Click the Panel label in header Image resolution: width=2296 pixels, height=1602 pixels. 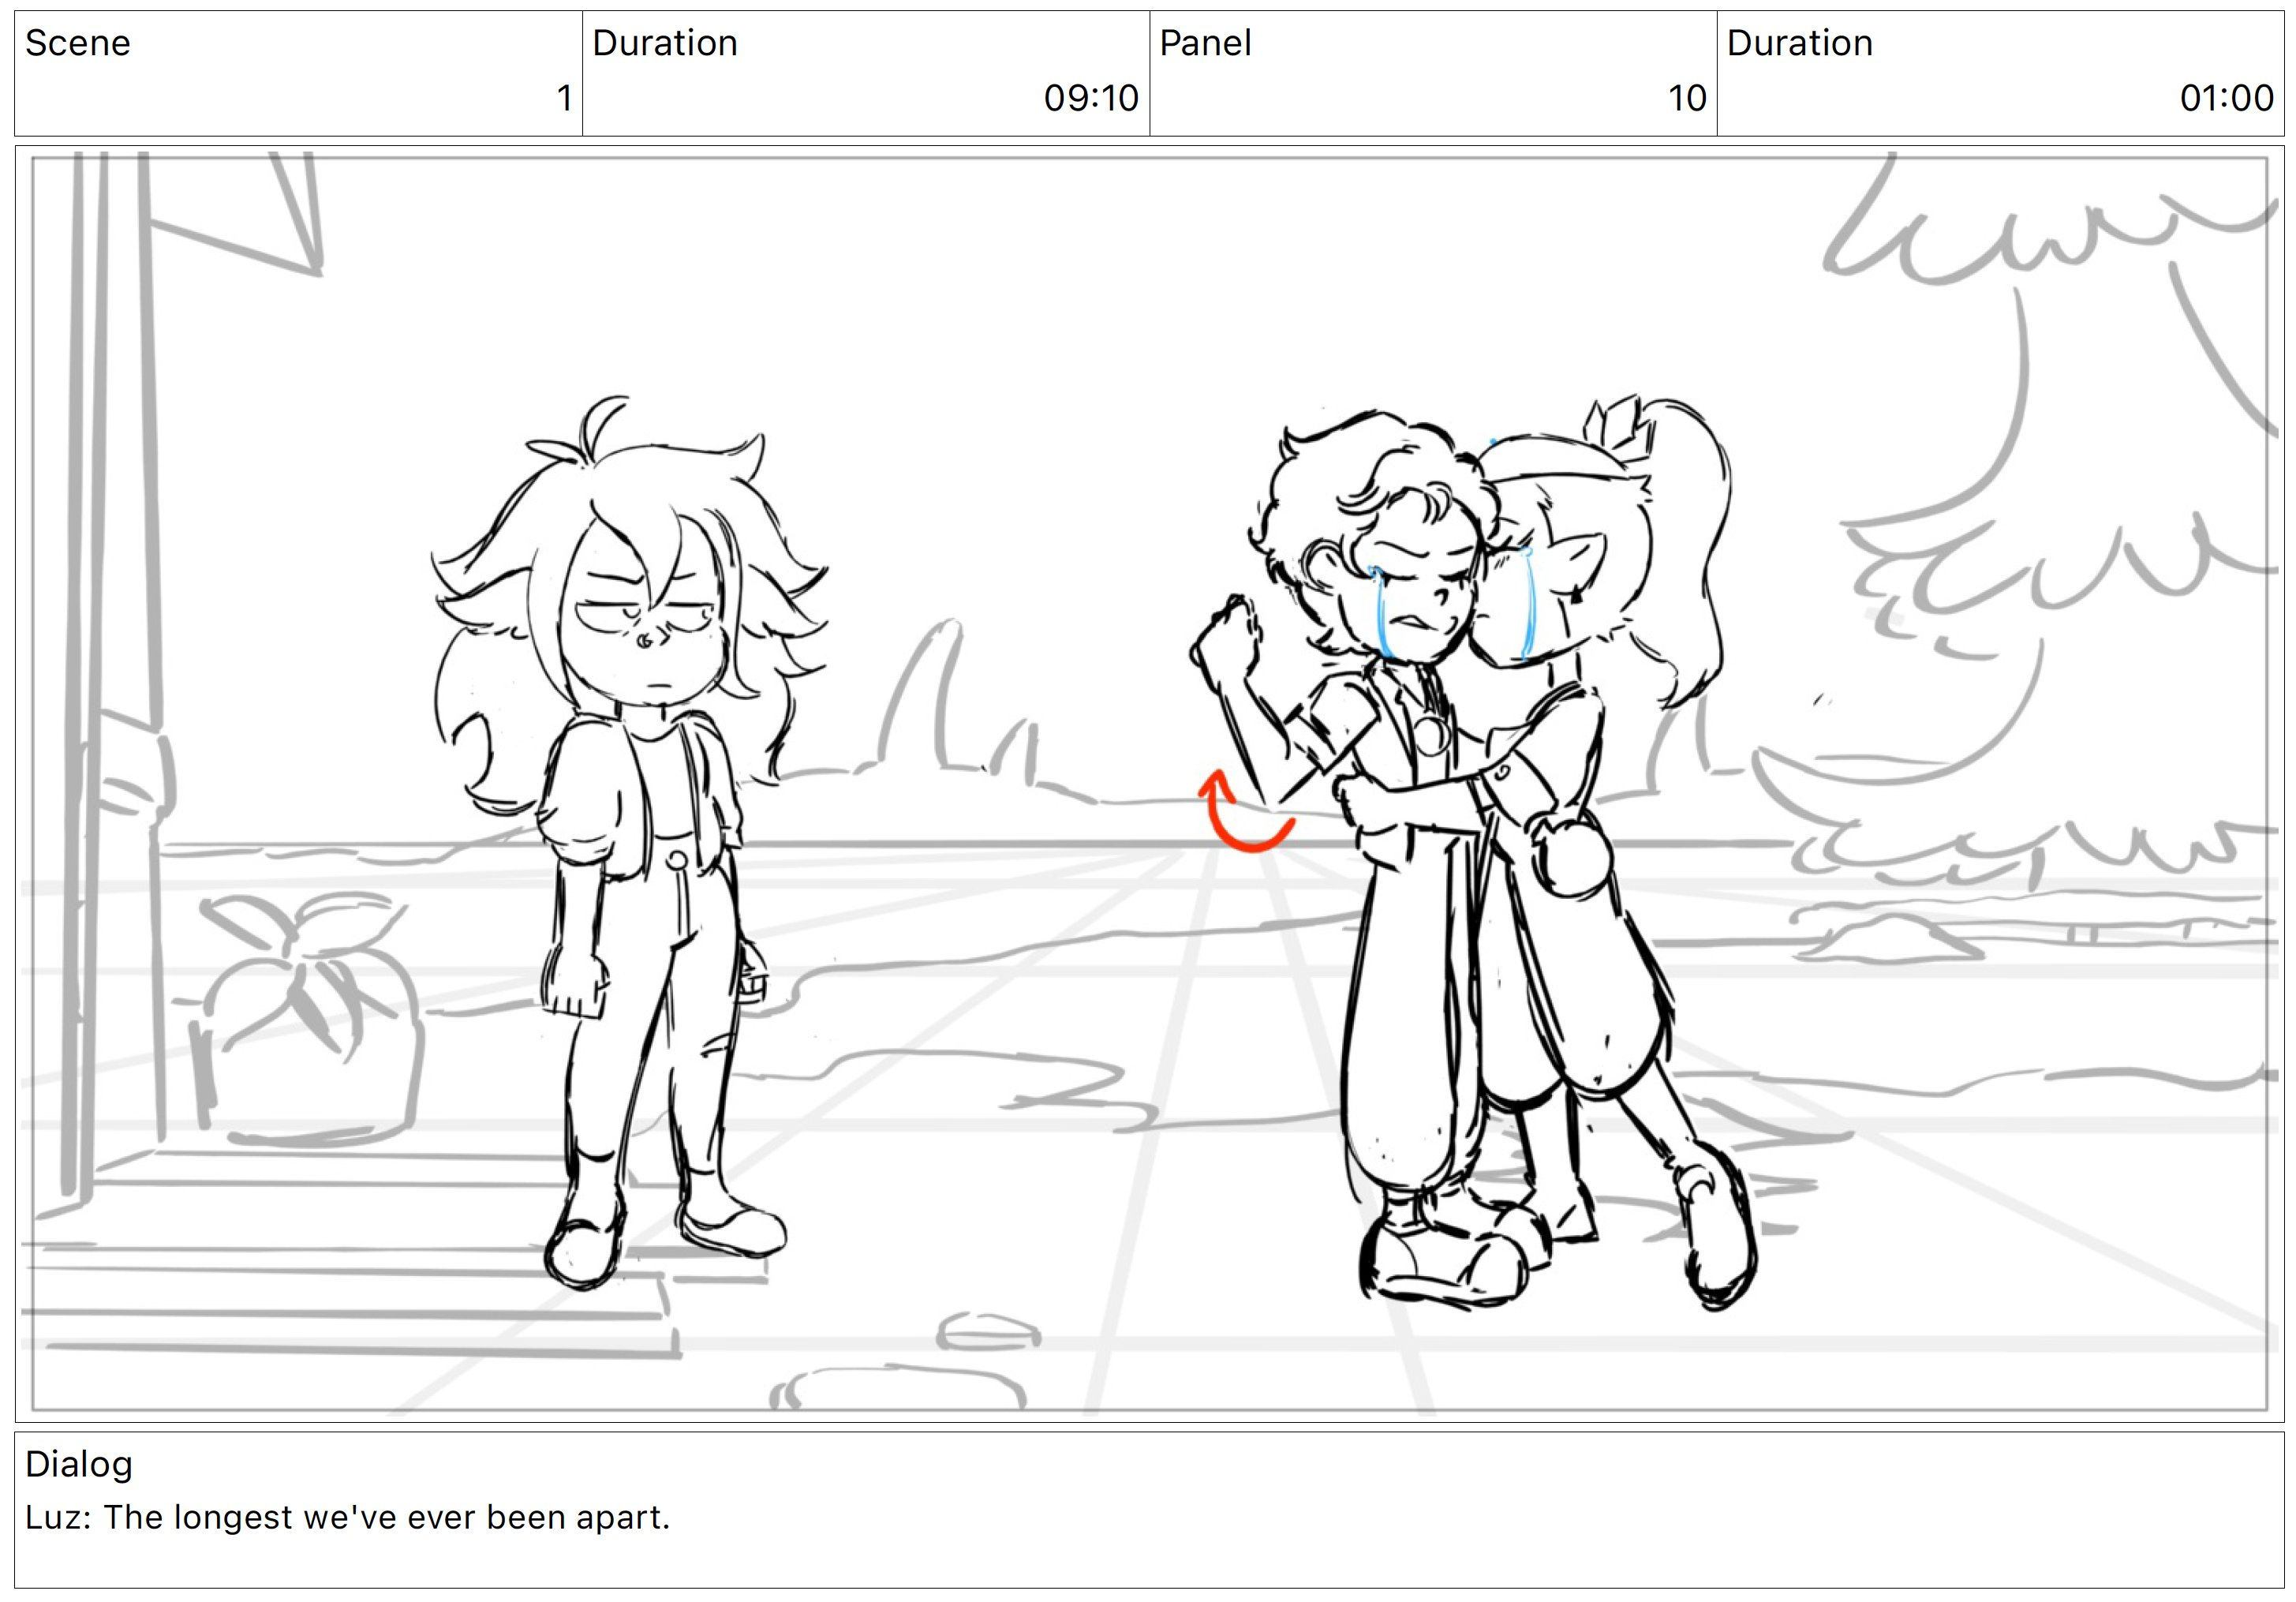click(x=1205, y=43)
